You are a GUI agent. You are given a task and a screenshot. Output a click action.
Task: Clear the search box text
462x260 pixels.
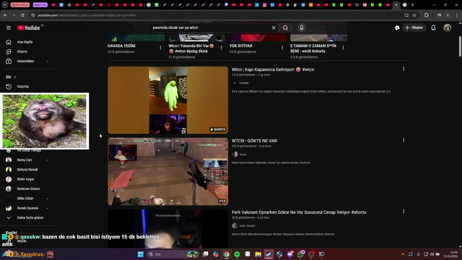tap(274, 28)
